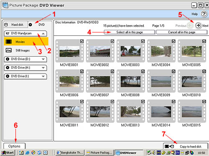The height and width of the screenshot is (156, 209).
Task: Click the greyed Previous page arrow icon
Action: pyautogui.click(x=190, y=25)
